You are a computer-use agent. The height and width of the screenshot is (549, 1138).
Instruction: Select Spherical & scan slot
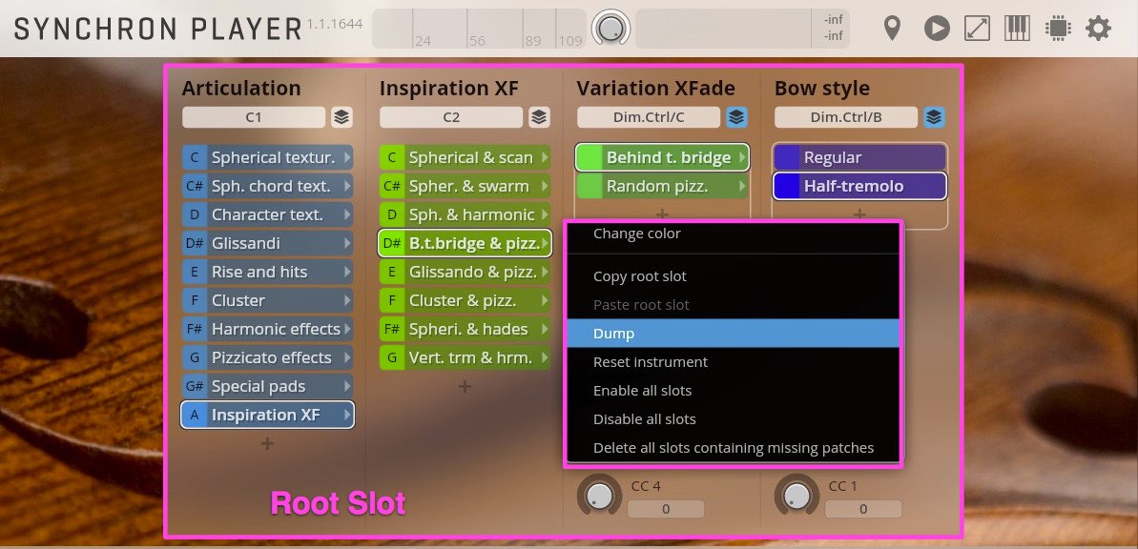[x=466, y=157]
